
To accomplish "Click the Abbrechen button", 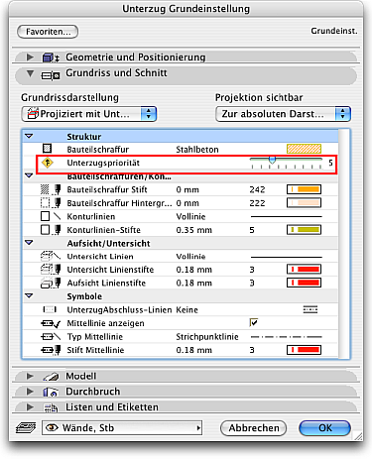I will click(254, 428).
